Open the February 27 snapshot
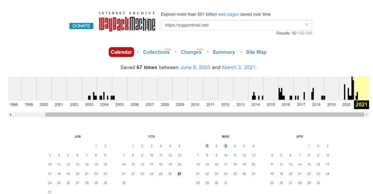This screenshot has width=373, height=194. 179,174
